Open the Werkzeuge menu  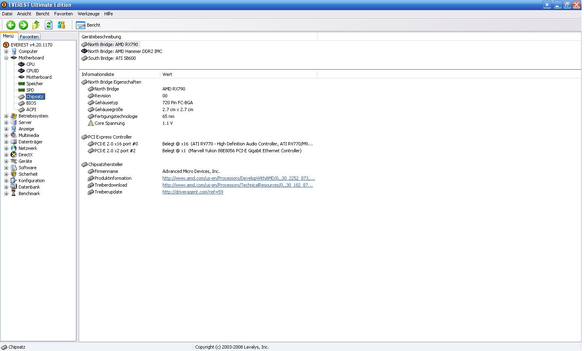click(88, 14)
